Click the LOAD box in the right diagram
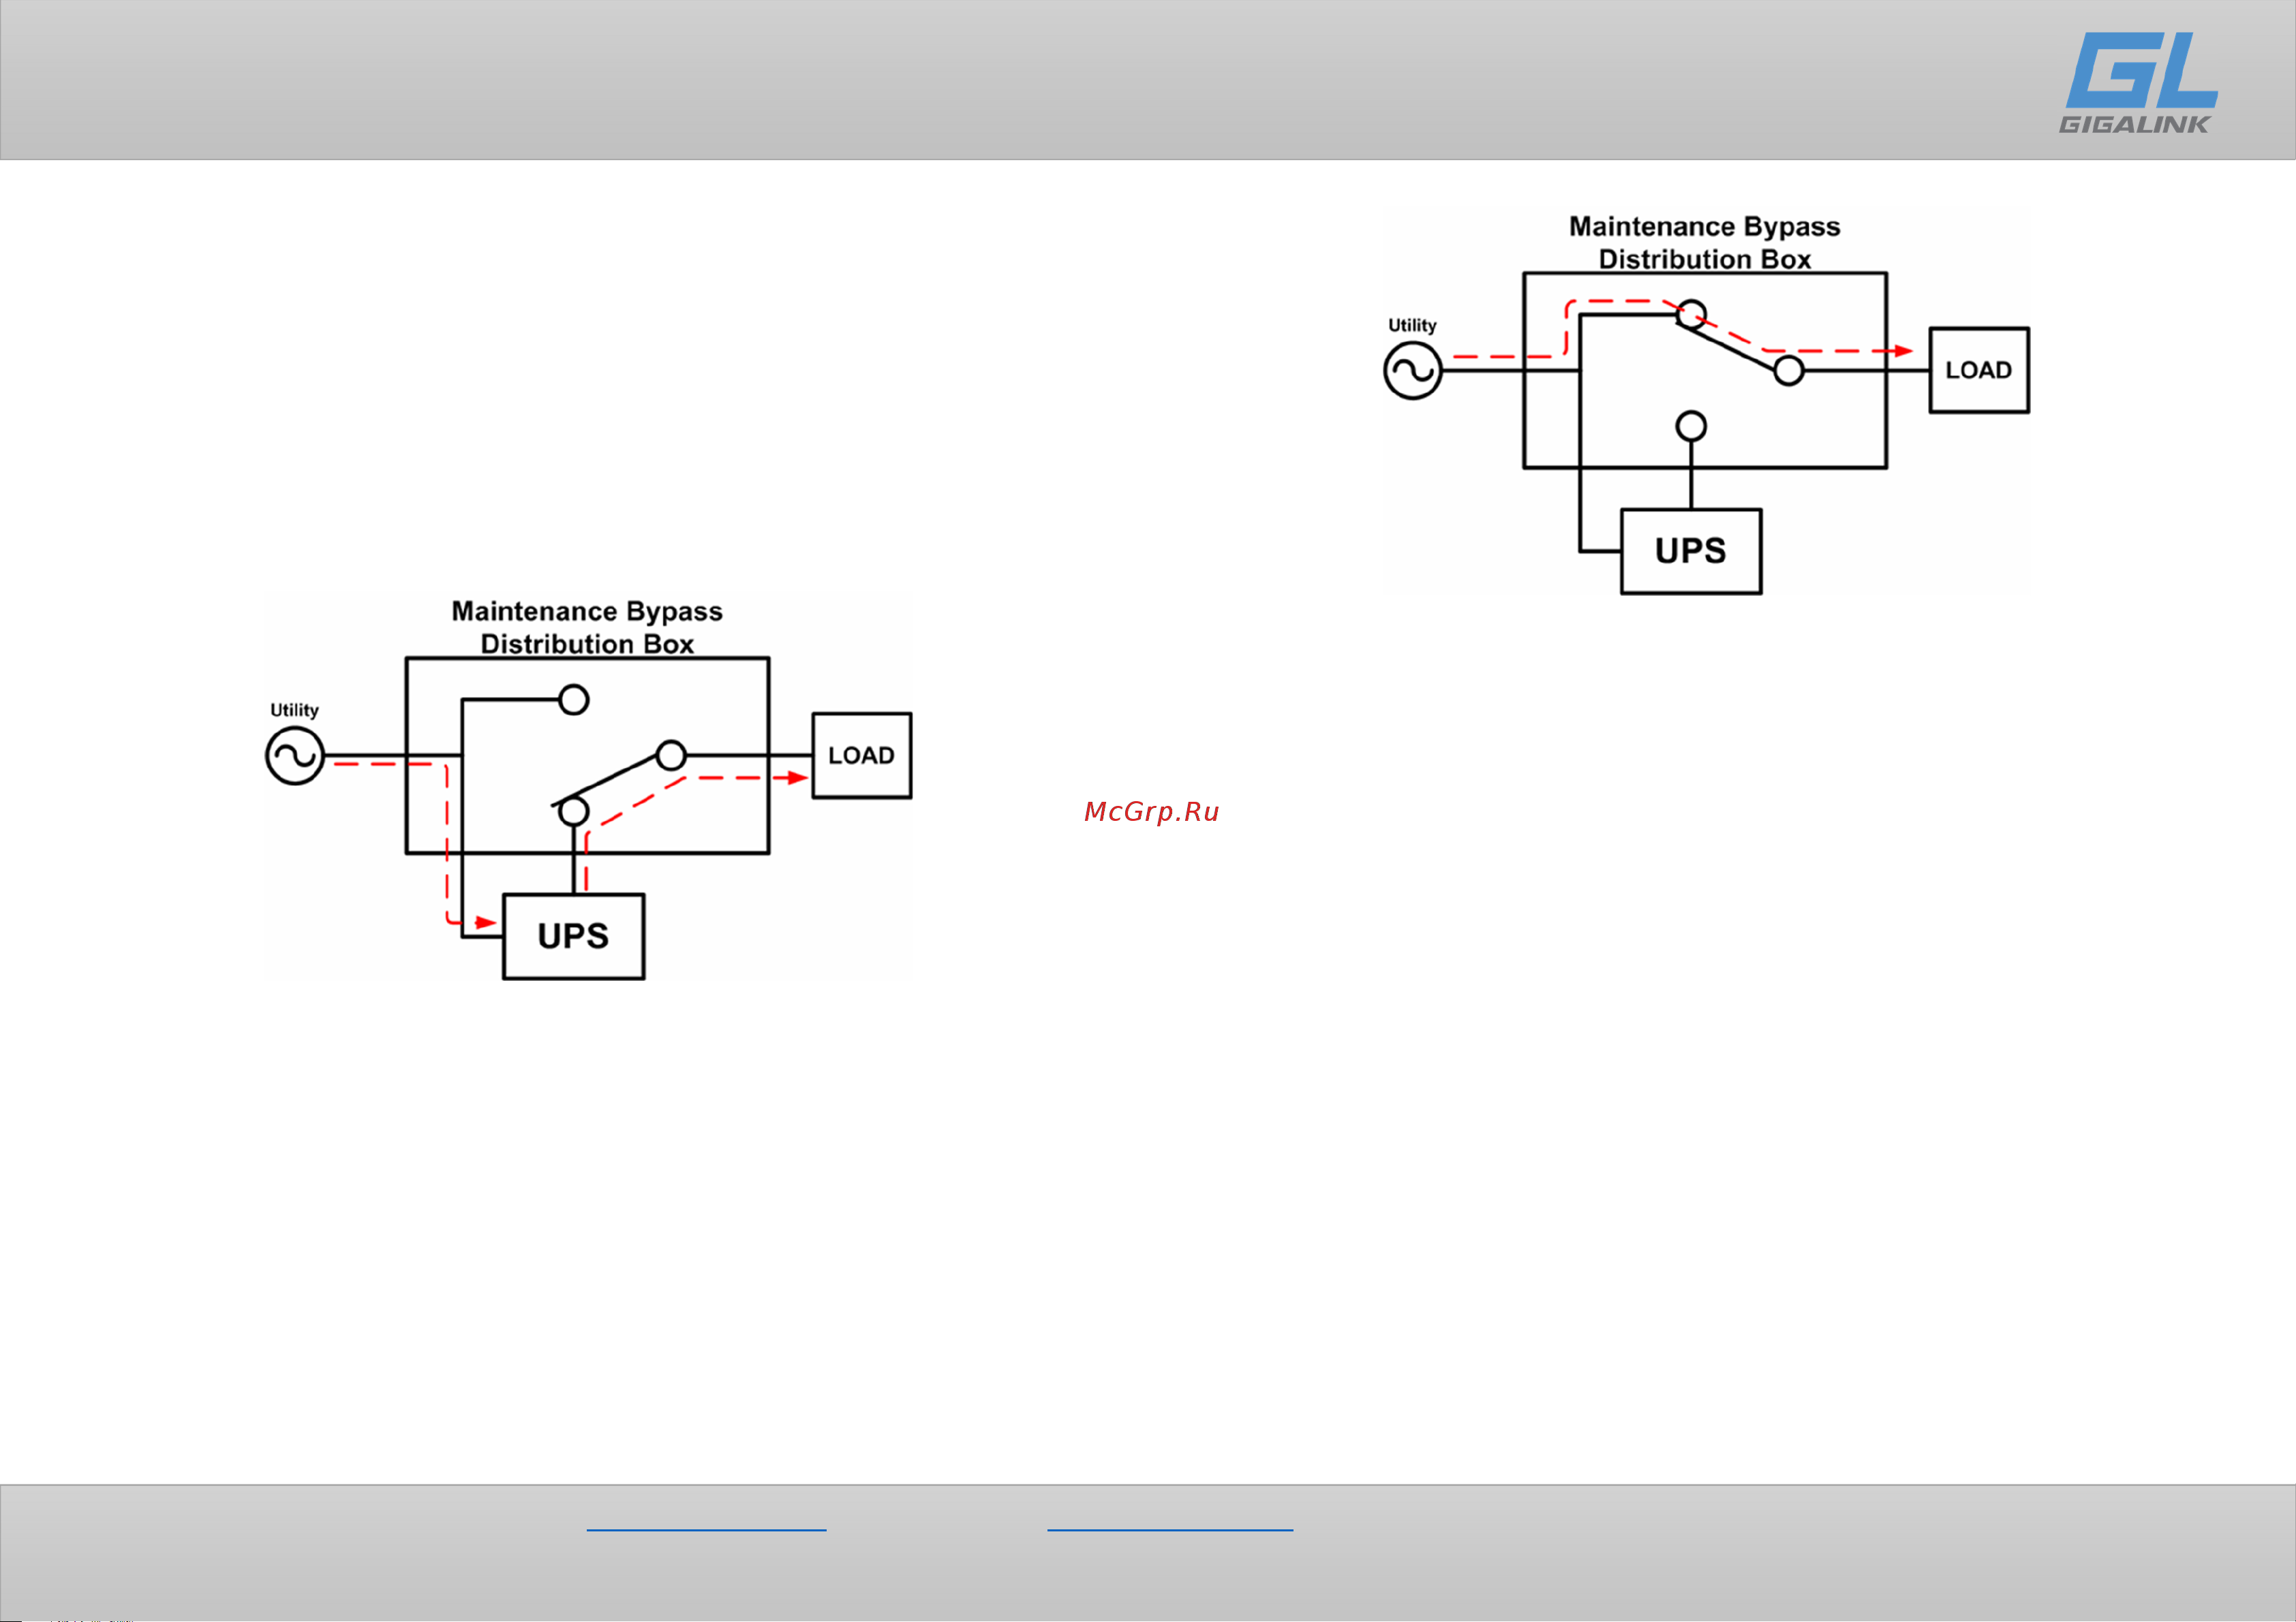 [x=1979, y=370]
